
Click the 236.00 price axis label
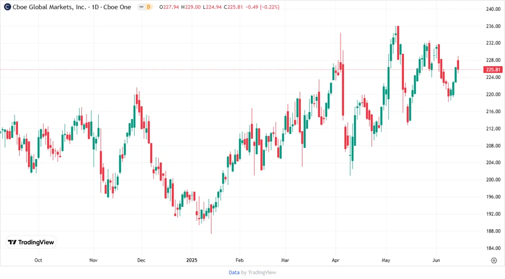[x=493, y=26]
